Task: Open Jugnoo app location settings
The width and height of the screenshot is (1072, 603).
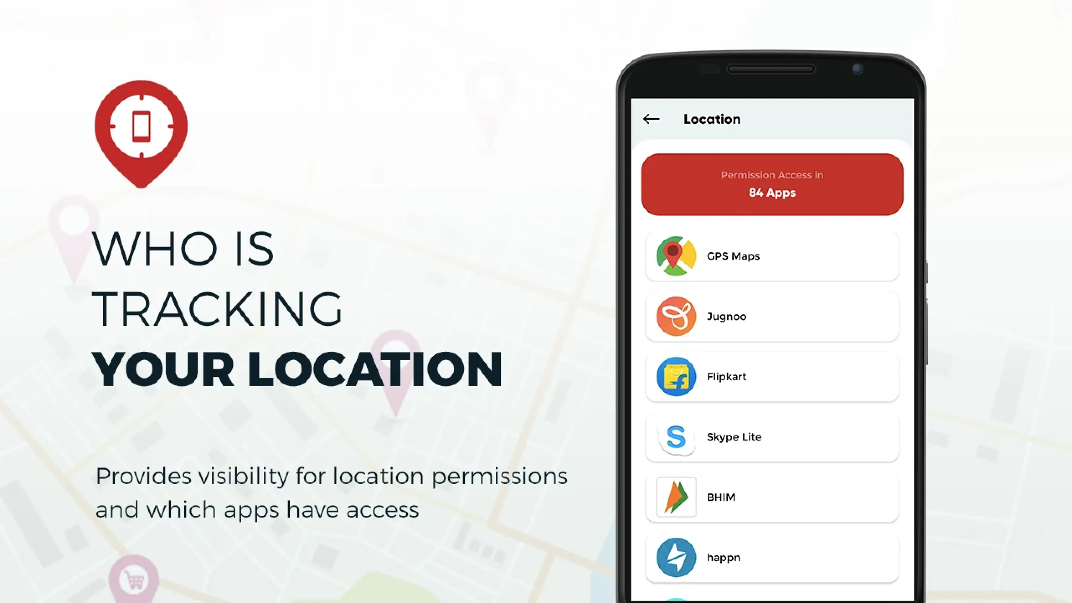Action: (x=771, y=315)
